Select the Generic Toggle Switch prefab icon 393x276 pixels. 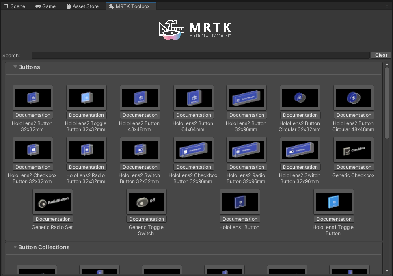(x=147, y=202)
